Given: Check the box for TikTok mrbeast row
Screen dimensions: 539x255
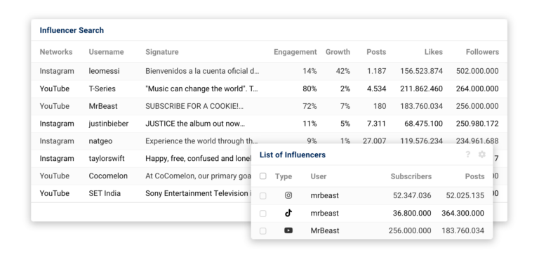Looking at the screenshot, I should [263, 214].
